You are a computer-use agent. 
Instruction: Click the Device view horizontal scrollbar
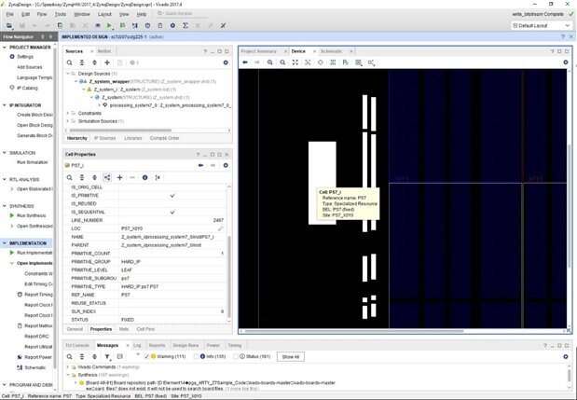tap(354, 331)
